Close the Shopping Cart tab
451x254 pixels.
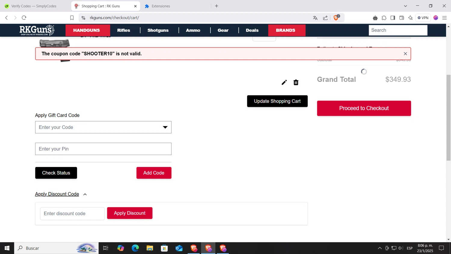tap(135, 6)
